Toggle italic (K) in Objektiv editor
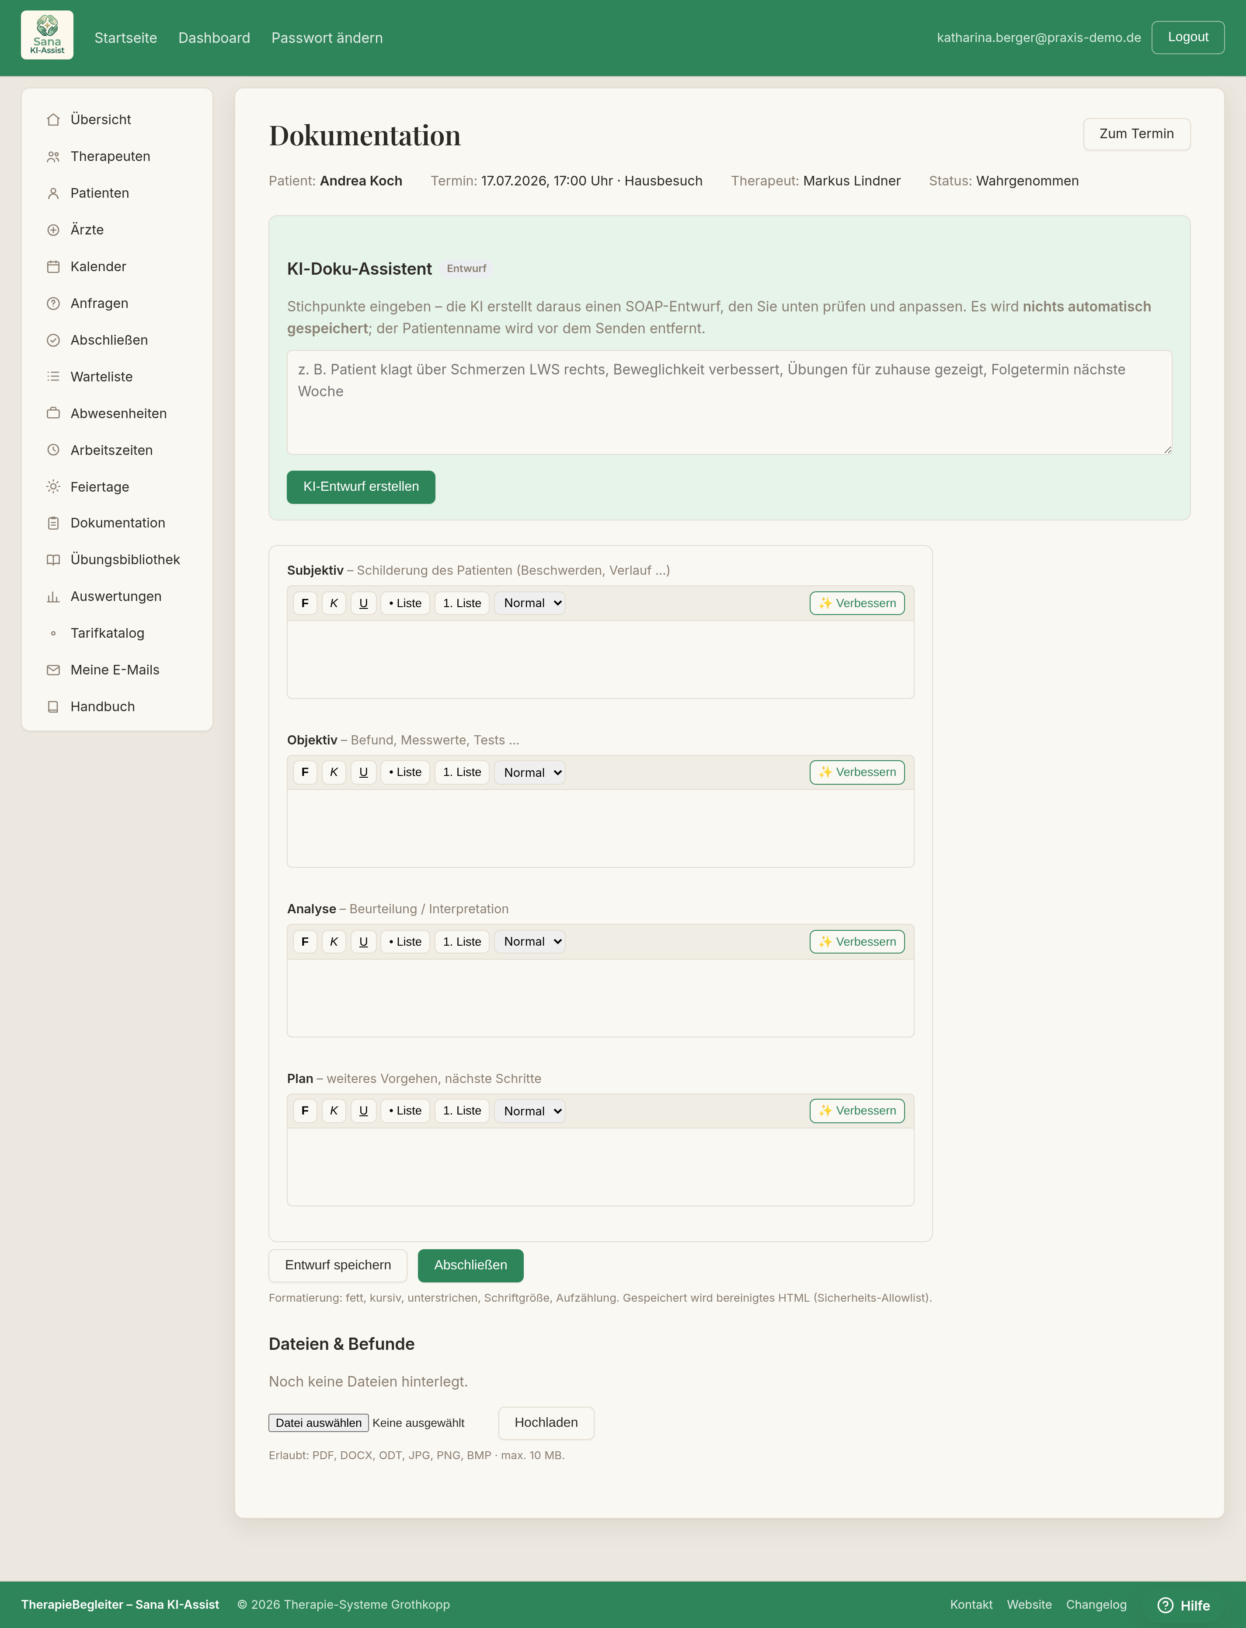 tap(334, 772)
